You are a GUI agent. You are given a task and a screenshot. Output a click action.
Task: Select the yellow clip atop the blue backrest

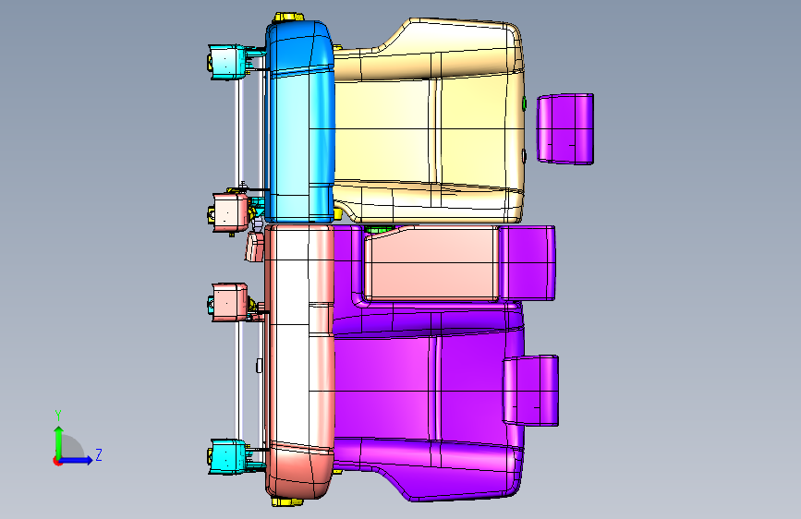[x=288, y=18]
